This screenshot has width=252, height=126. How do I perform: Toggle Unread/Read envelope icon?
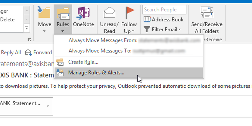109,12
